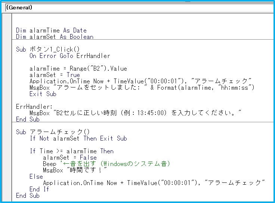
Task: Click the 'ErrHandler:' label line
Action: [34, 107]
